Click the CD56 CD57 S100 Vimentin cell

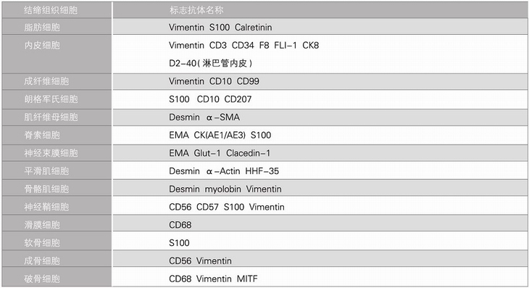tap(320, 207)
